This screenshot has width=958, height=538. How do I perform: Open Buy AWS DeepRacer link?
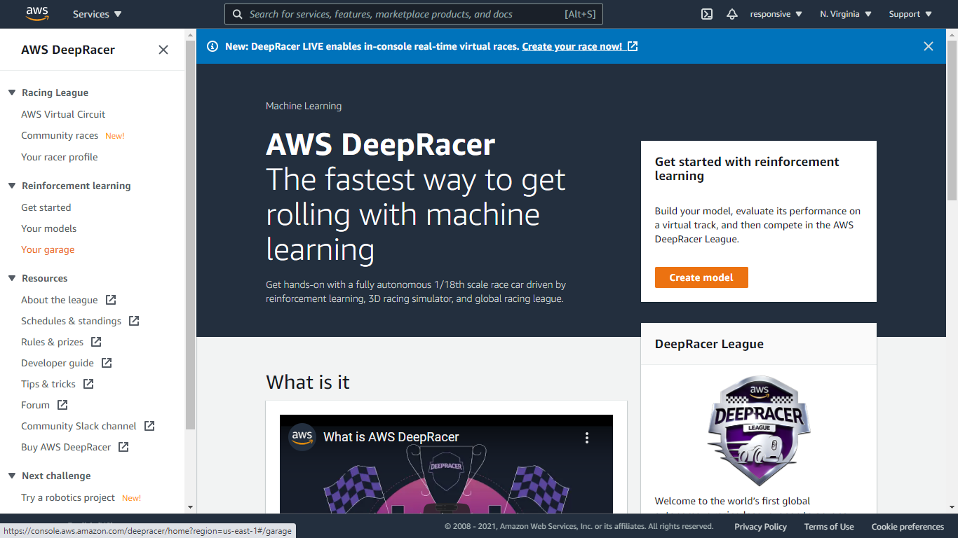pos(66,447)
